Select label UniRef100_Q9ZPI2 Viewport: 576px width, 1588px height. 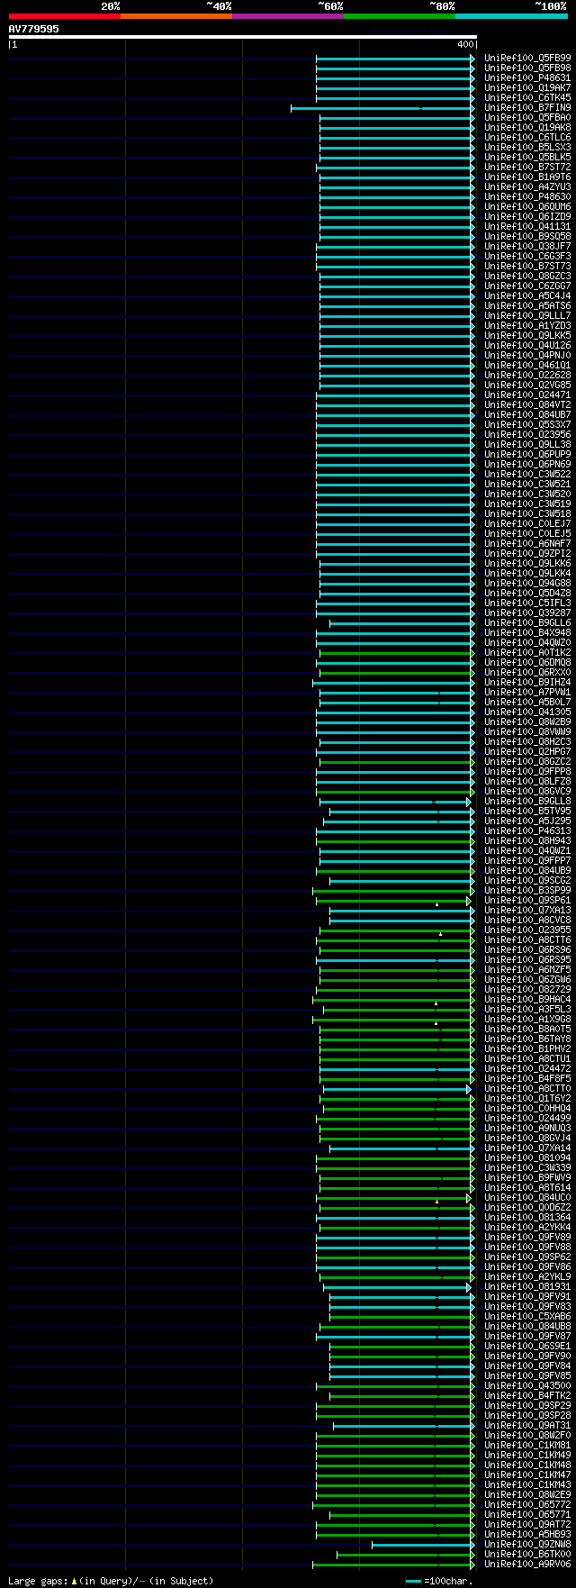527,553
